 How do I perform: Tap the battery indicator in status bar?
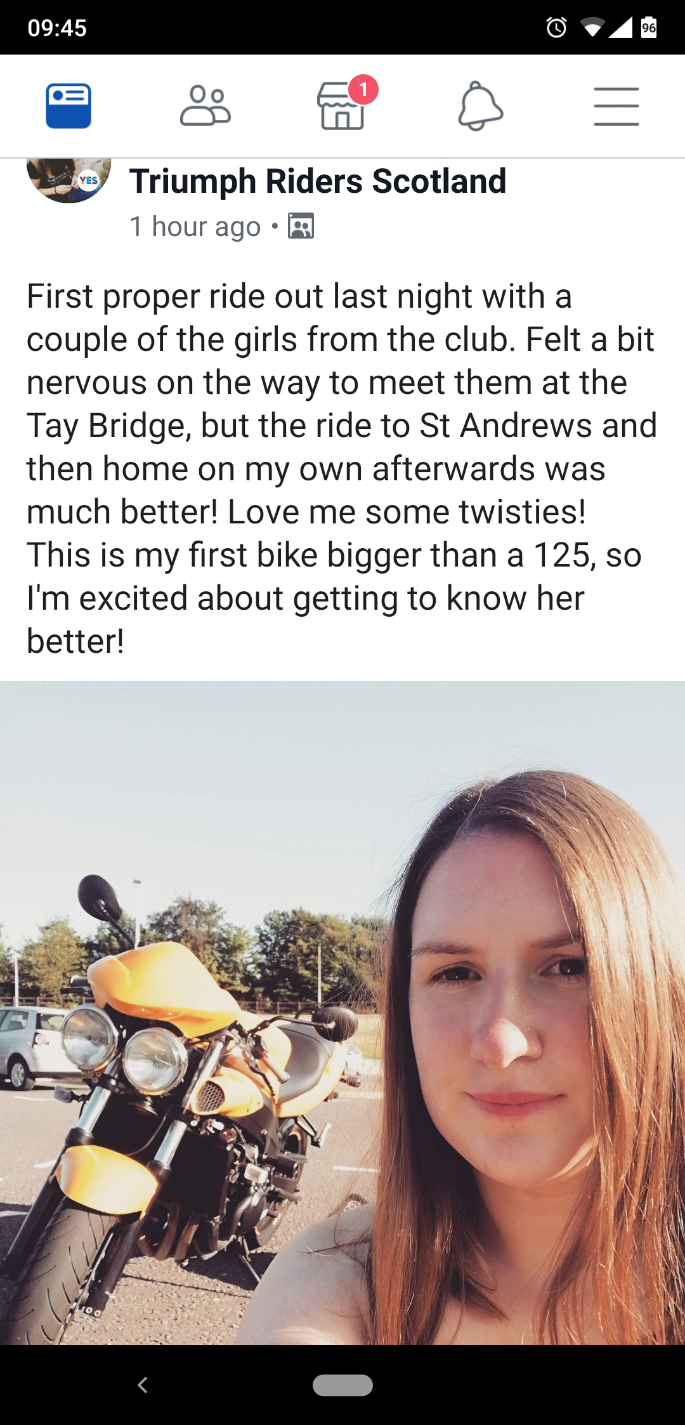coord(648,27)
